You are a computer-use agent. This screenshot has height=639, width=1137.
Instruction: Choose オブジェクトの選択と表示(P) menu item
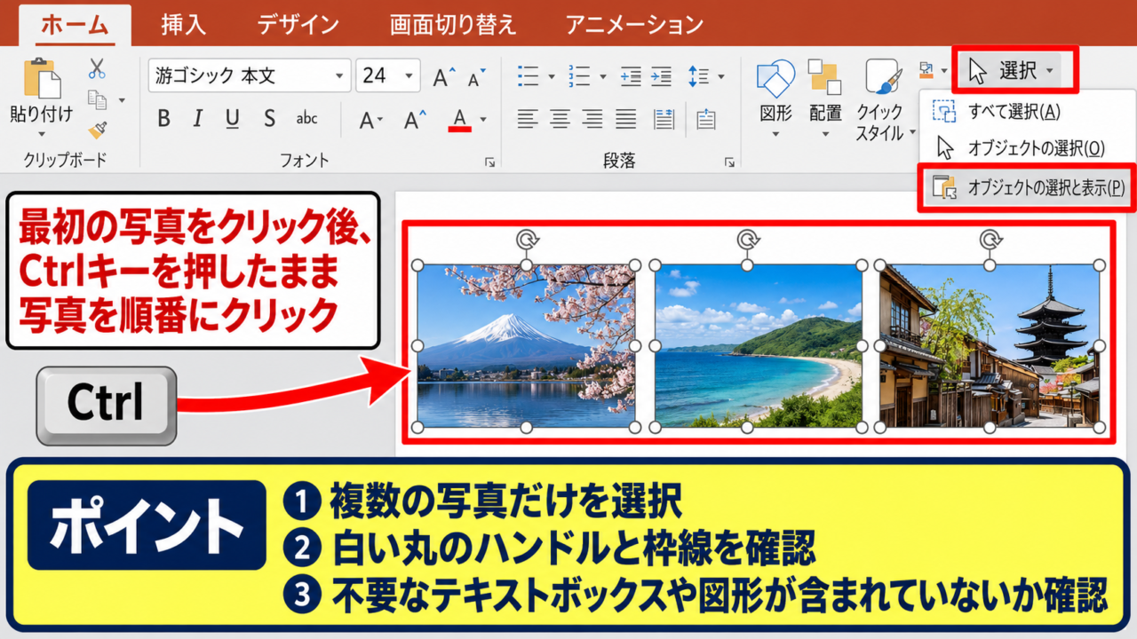1027,187
